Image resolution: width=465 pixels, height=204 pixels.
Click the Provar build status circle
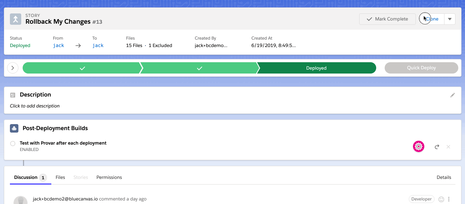coord(13,144)
